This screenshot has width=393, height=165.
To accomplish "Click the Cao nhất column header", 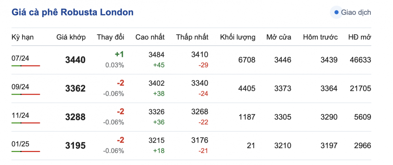I will click(150, 37).
